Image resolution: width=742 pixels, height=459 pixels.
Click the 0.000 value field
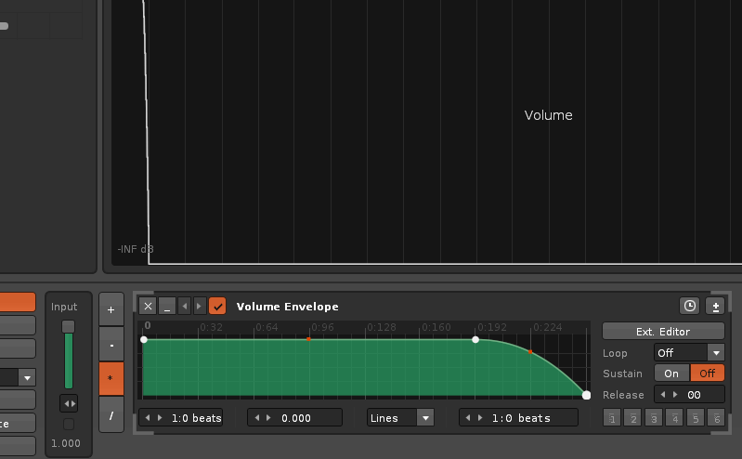296,418
